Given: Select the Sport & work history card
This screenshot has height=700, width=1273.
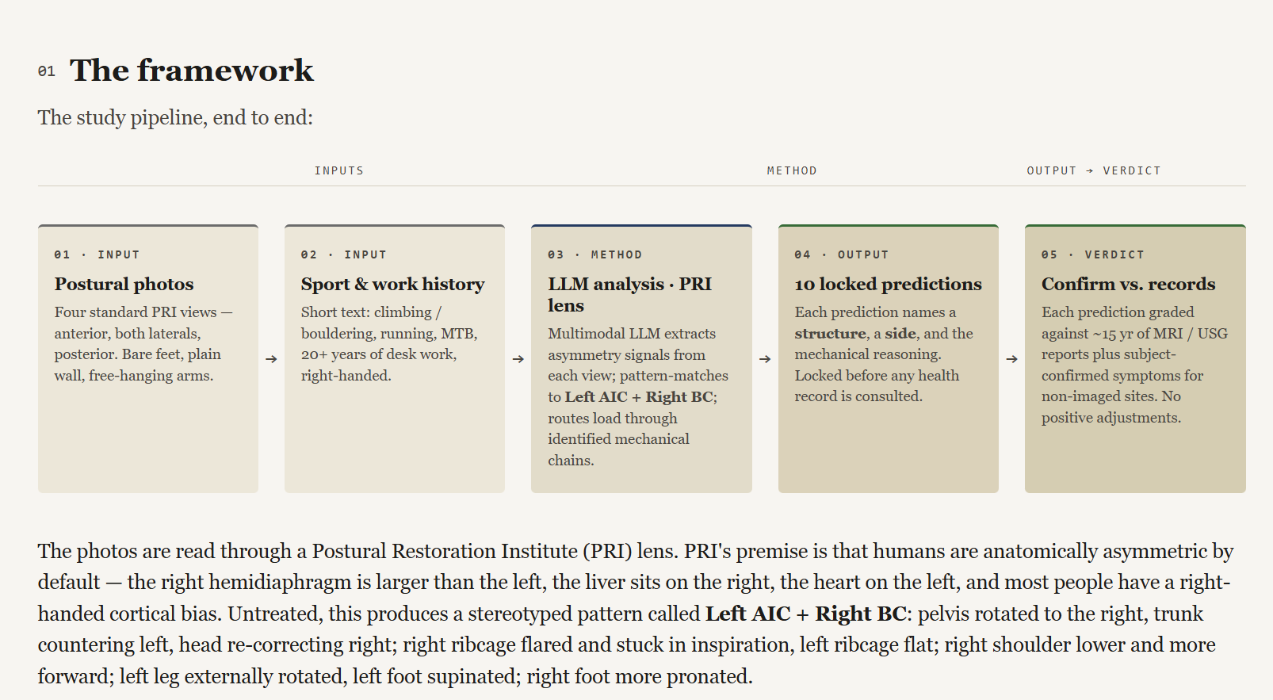Looking at the screenshot, I should pyautogui.click(x=395, y=358).
